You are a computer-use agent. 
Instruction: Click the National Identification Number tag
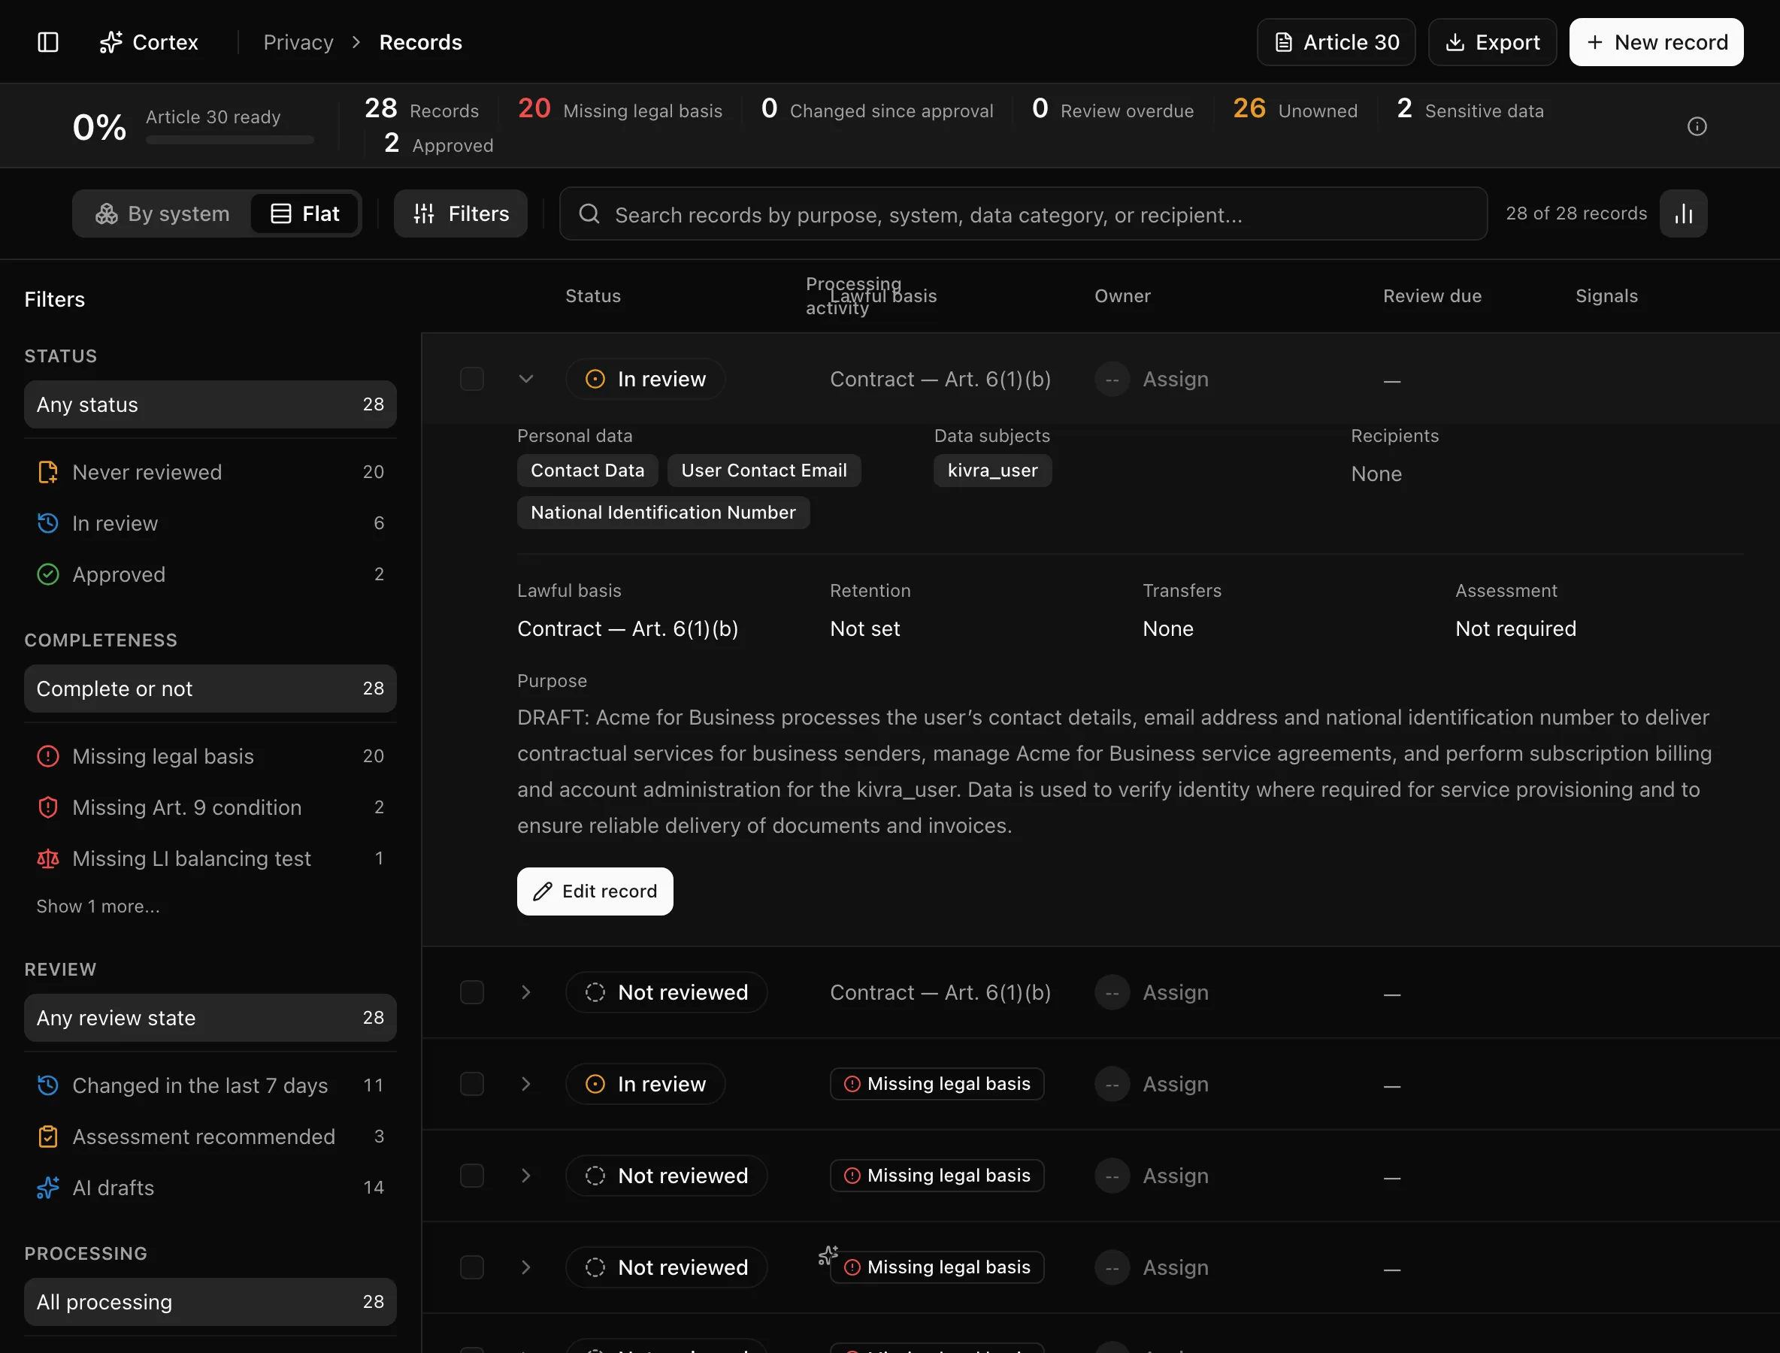point(663,513)
